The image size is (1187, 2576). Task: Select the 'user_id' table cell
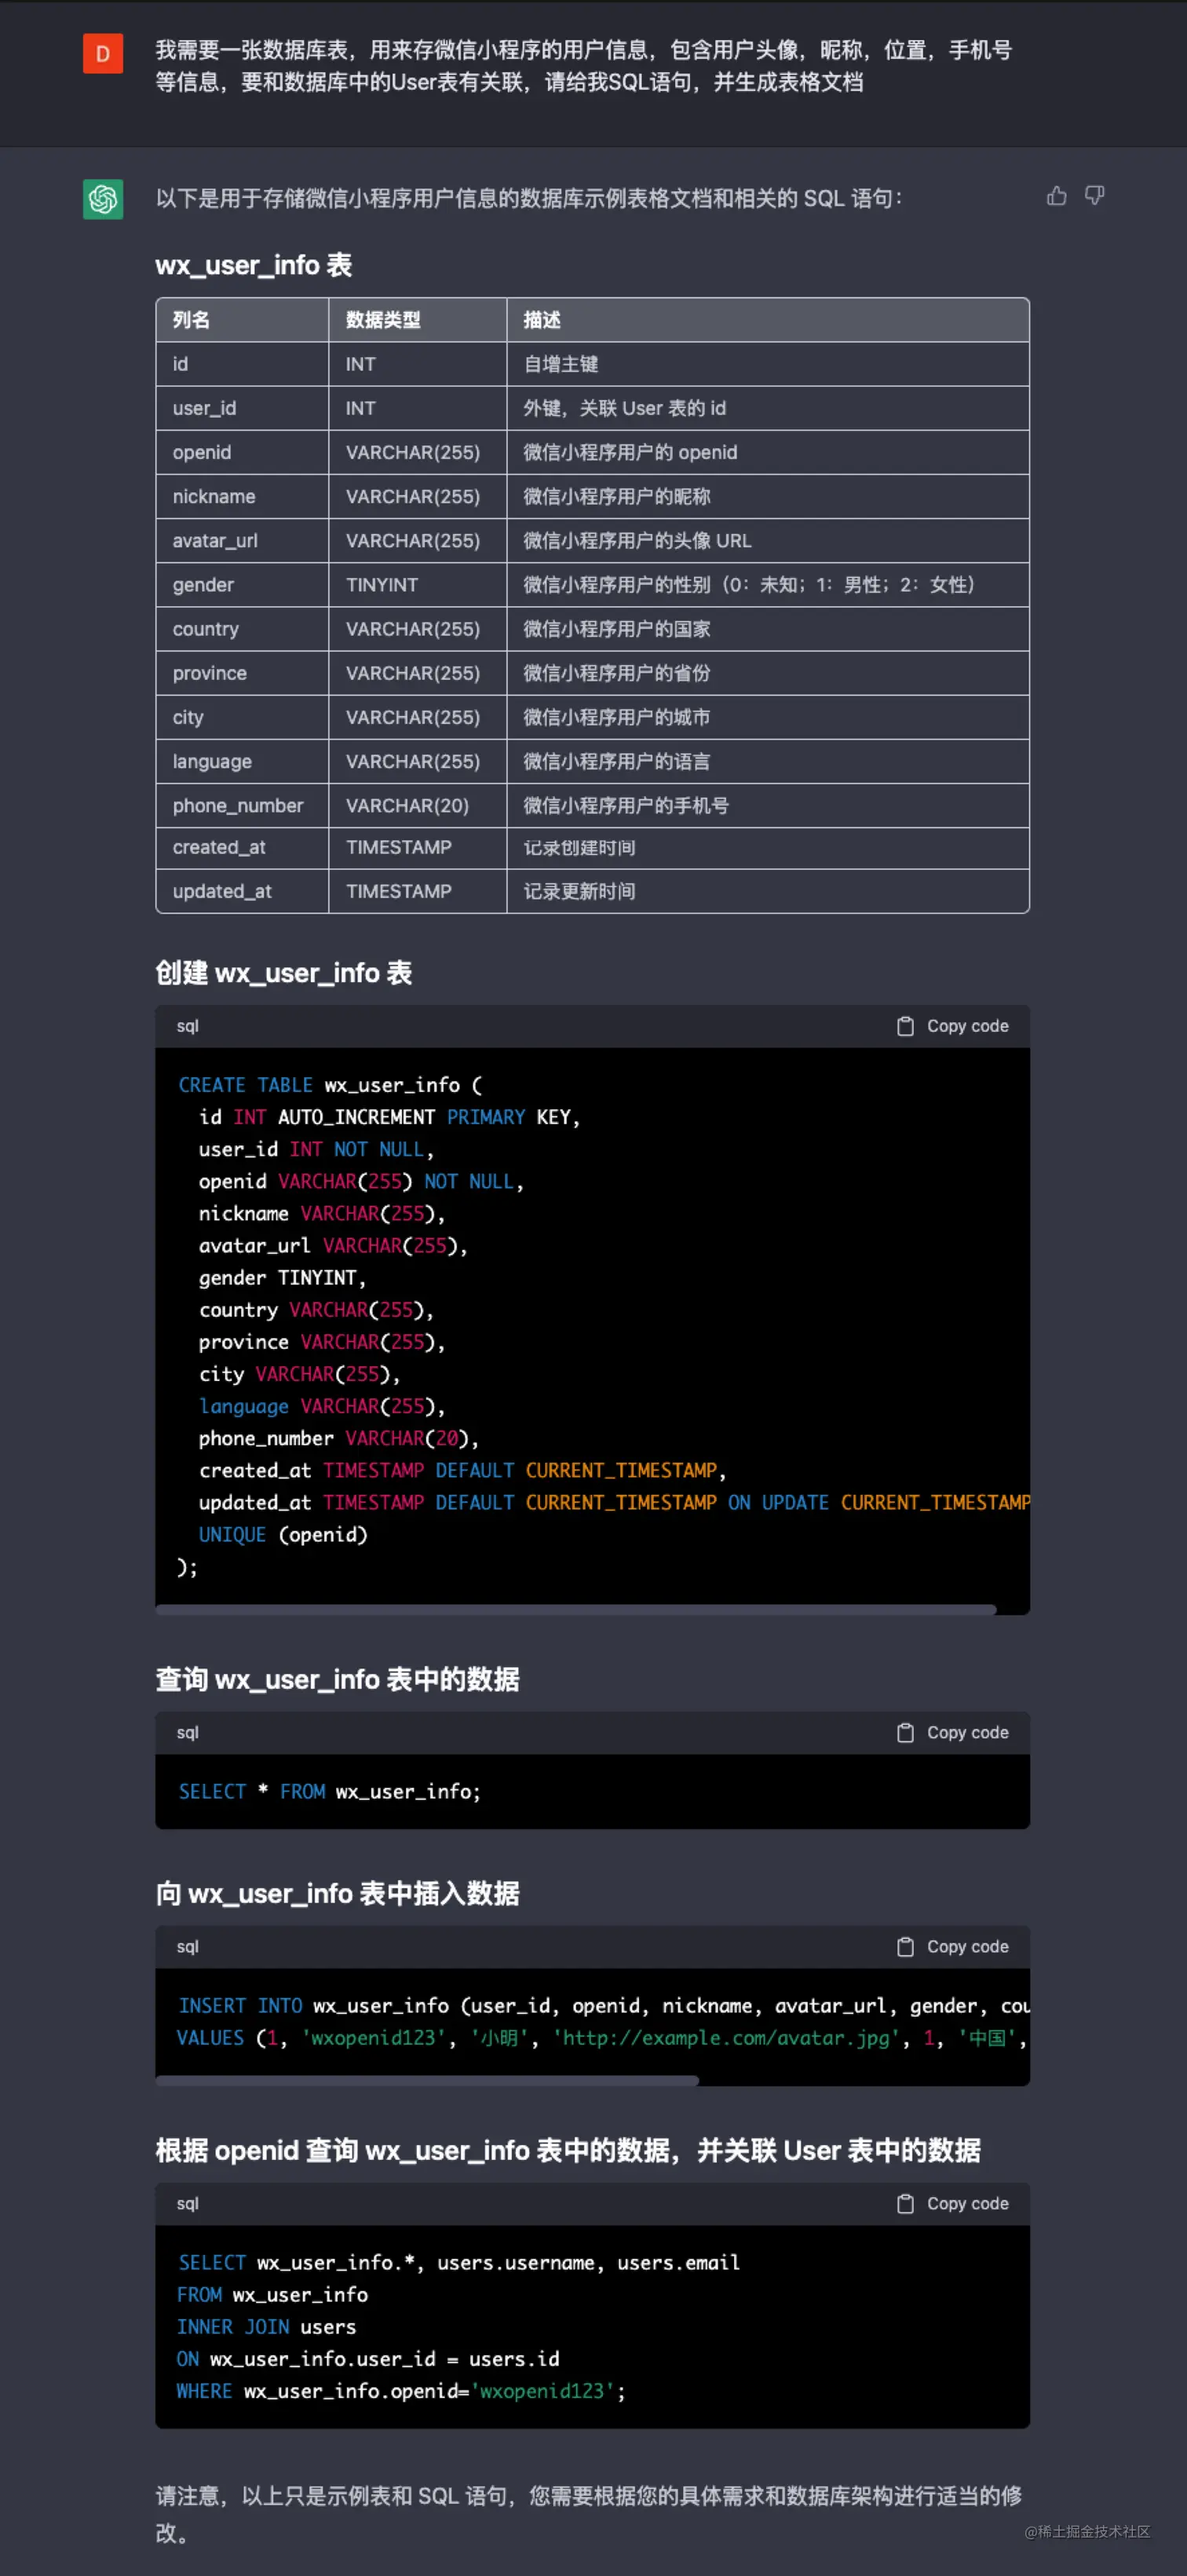pyautogui.click(x=242, y=408)
